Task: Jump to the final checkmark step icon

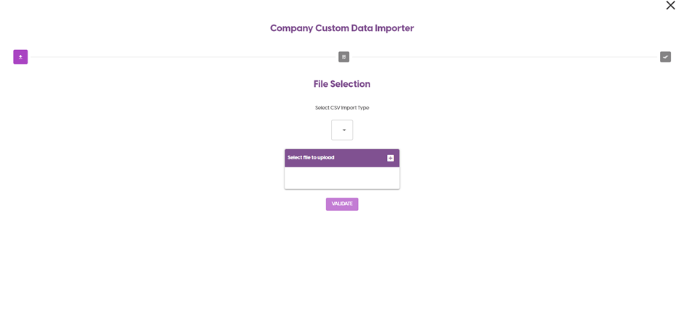Action: (665, 57)
